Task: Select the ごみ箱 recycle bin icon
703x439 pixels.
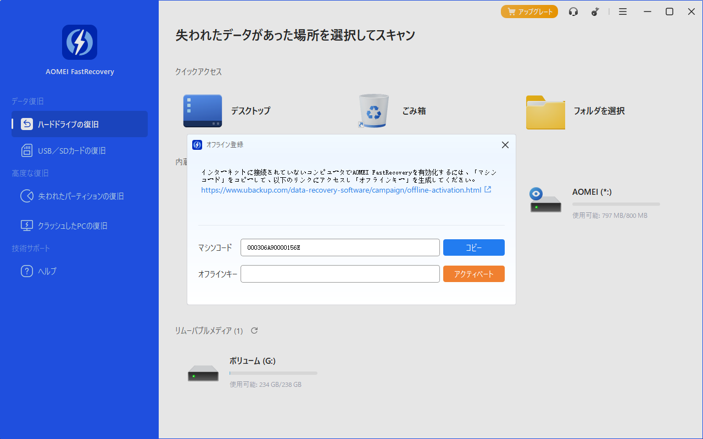Action: pos(373,111)
